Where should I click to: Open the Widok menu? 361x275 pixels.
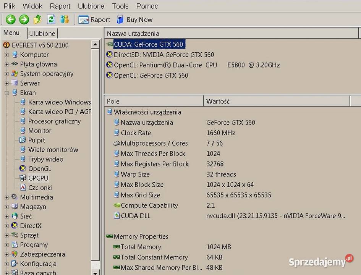(x=32, y=6)
